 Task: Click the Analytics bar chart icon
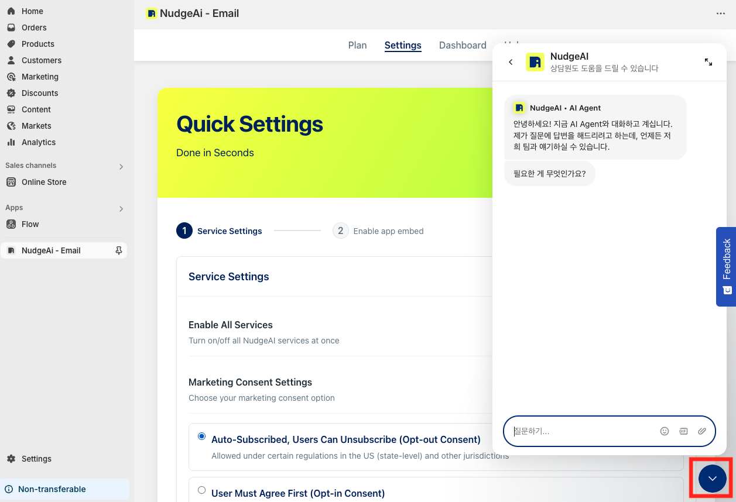click(11, 142)
